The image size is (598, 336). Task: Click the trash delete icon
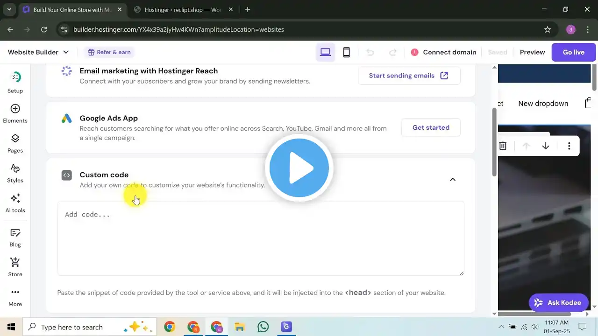tap(503, 146)
